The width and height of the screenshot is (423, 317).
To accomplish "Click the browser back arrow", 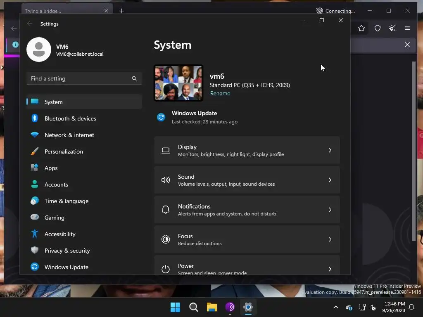I will pos(14,28).
